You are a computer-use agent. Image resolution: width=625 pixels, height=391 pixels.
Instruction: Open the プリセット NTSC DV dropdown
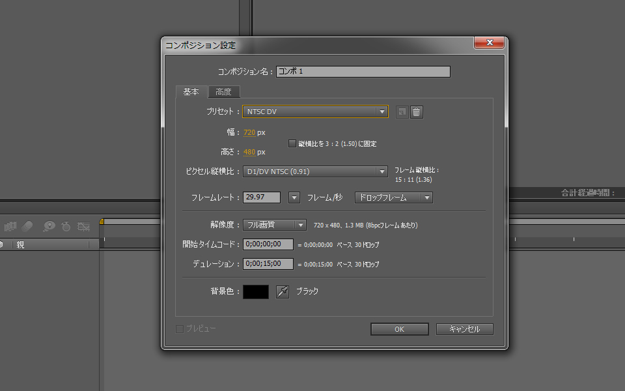[x=315, y=111]
